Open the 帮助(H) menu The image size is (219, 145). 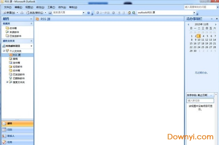[73, 7]
